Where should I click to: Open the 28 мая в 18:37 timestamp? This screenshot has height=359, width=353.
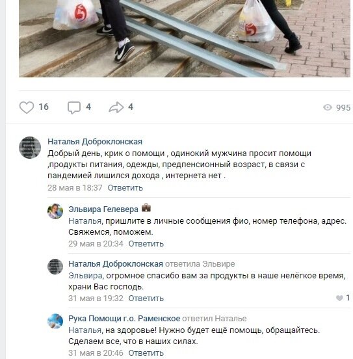[75, 188]
